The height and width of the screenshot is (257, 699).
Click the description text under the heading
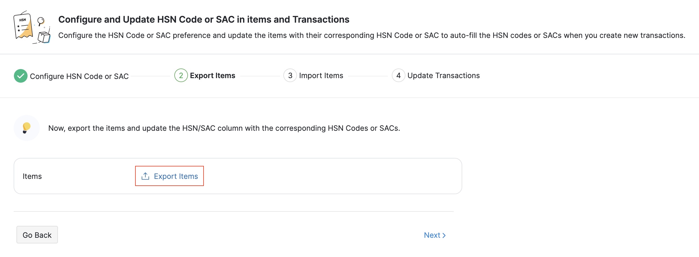371,35
